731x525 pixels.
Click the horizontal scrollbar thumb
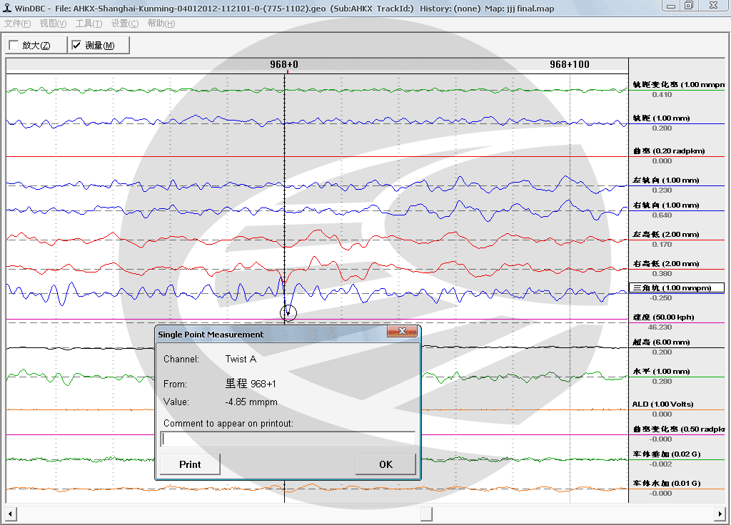pyautogui.click(x=426, y=514)
